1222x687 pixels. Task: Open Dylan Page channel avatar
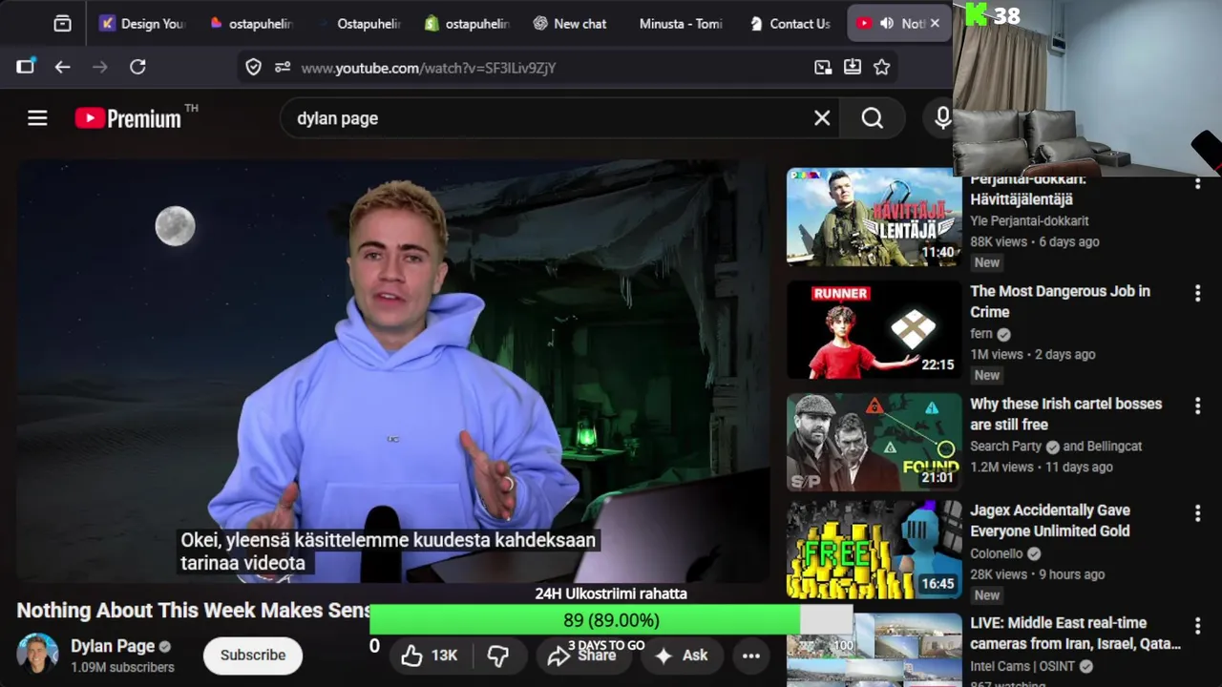37,654
